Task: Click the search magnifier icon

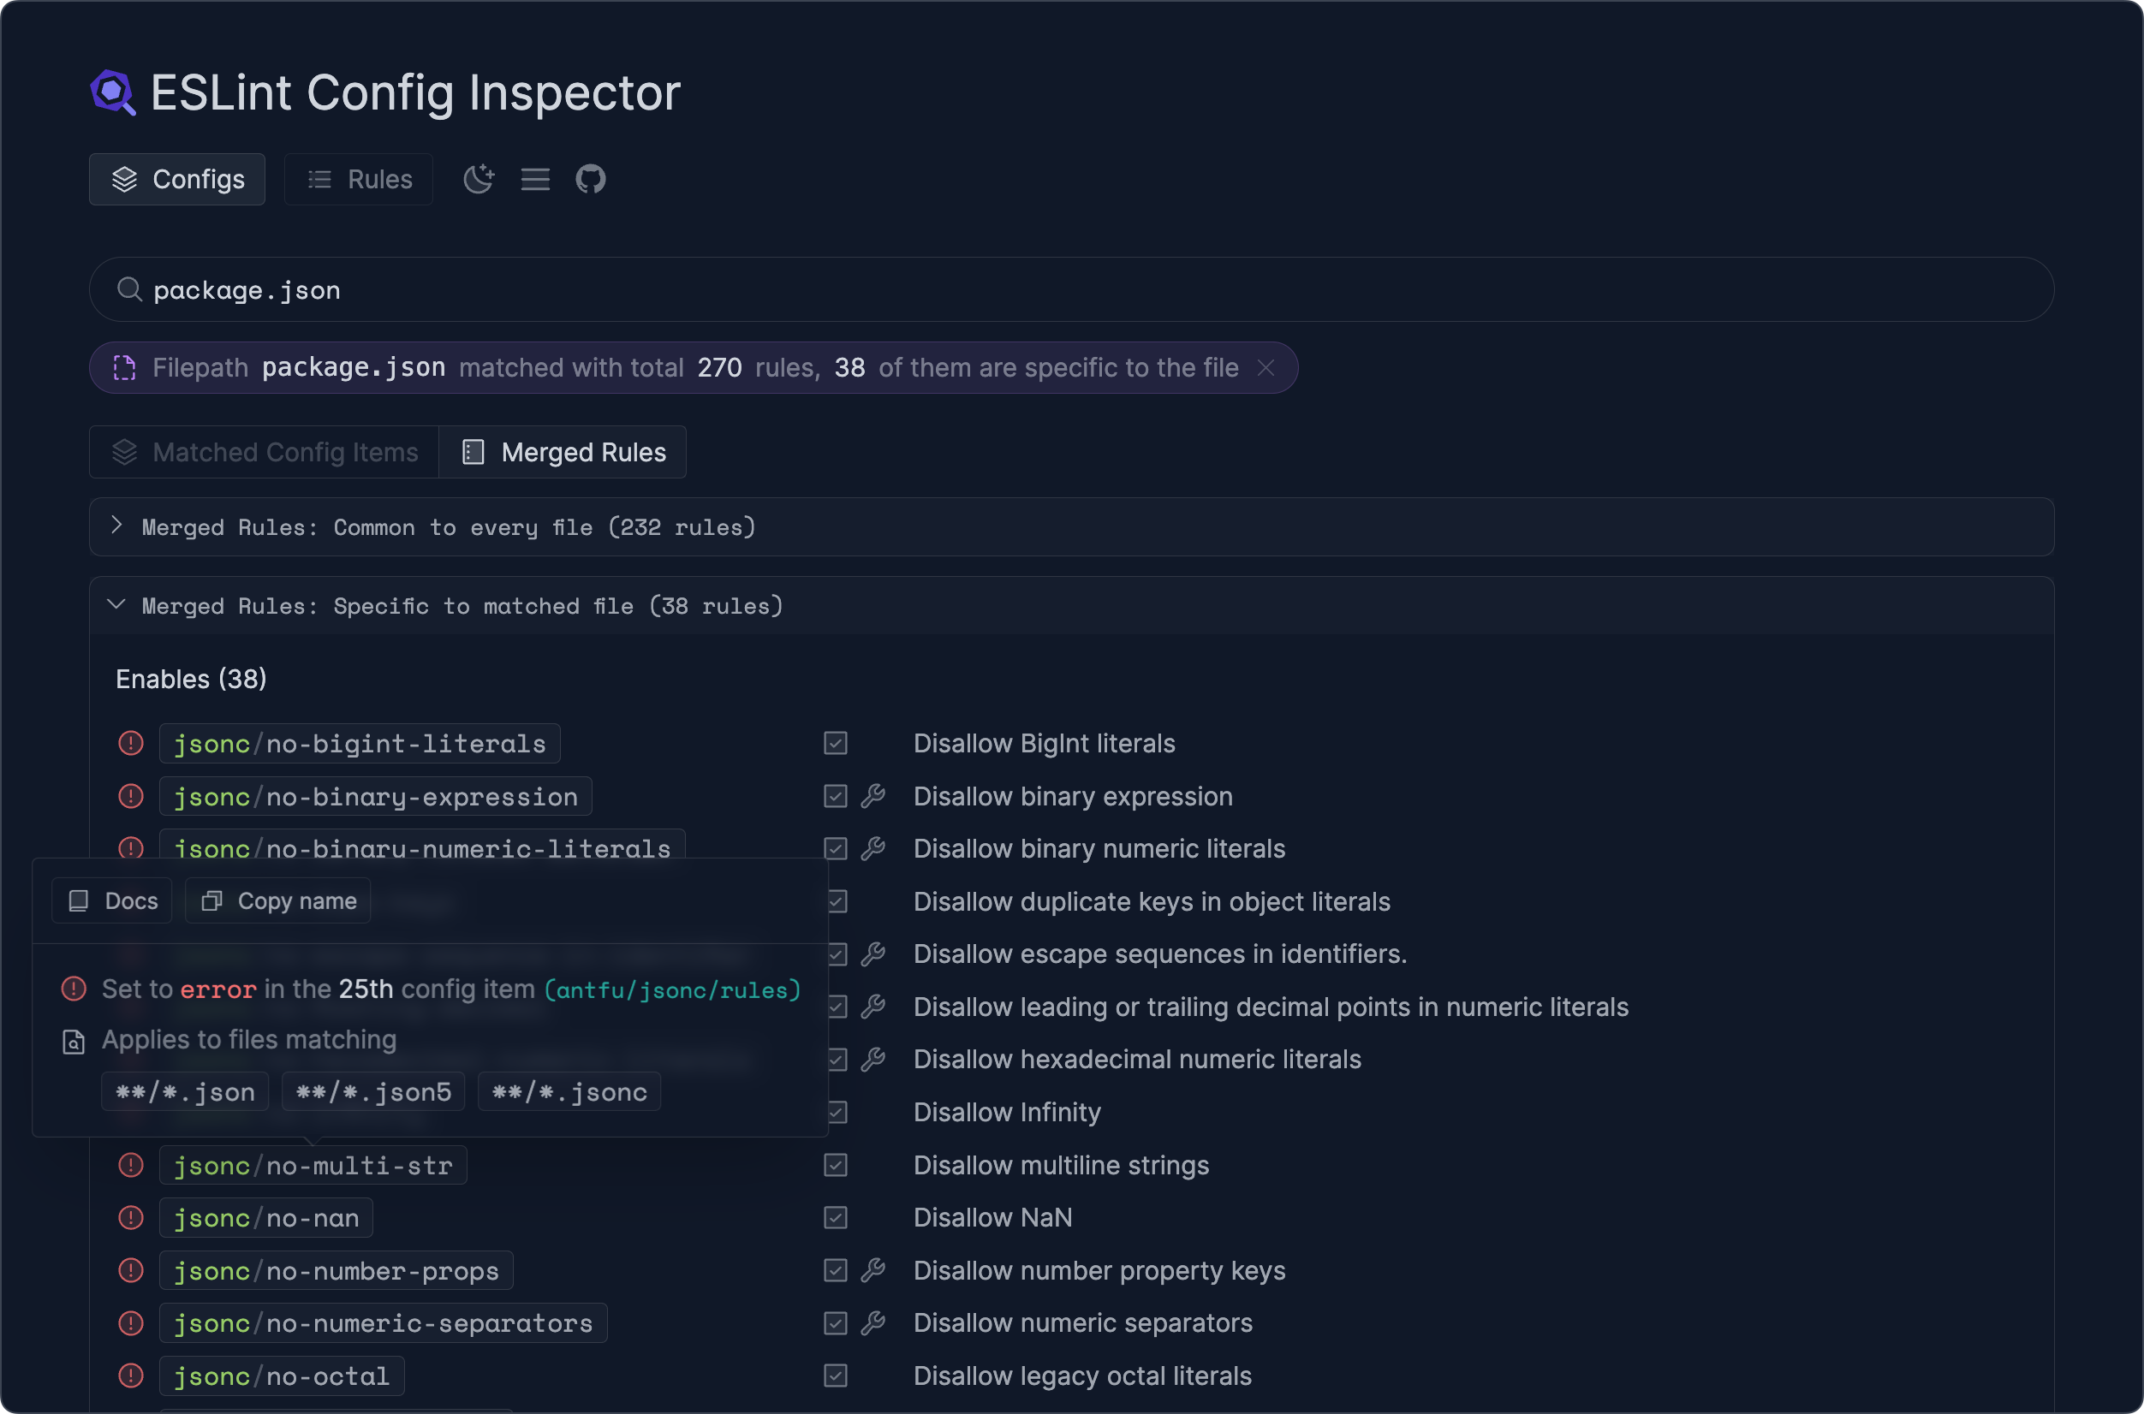Action: tap(129, 289)
